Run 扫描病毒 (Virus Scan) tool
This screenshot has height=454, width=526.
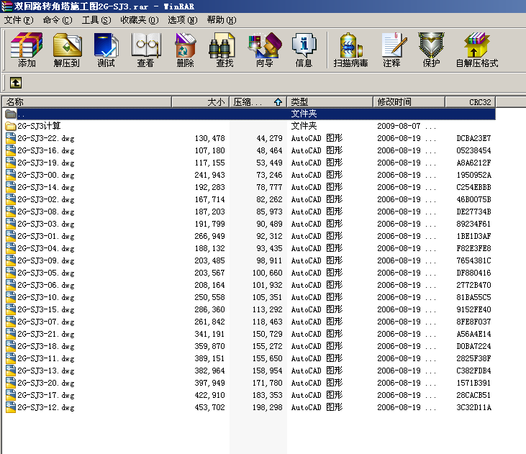pos(350,50)
